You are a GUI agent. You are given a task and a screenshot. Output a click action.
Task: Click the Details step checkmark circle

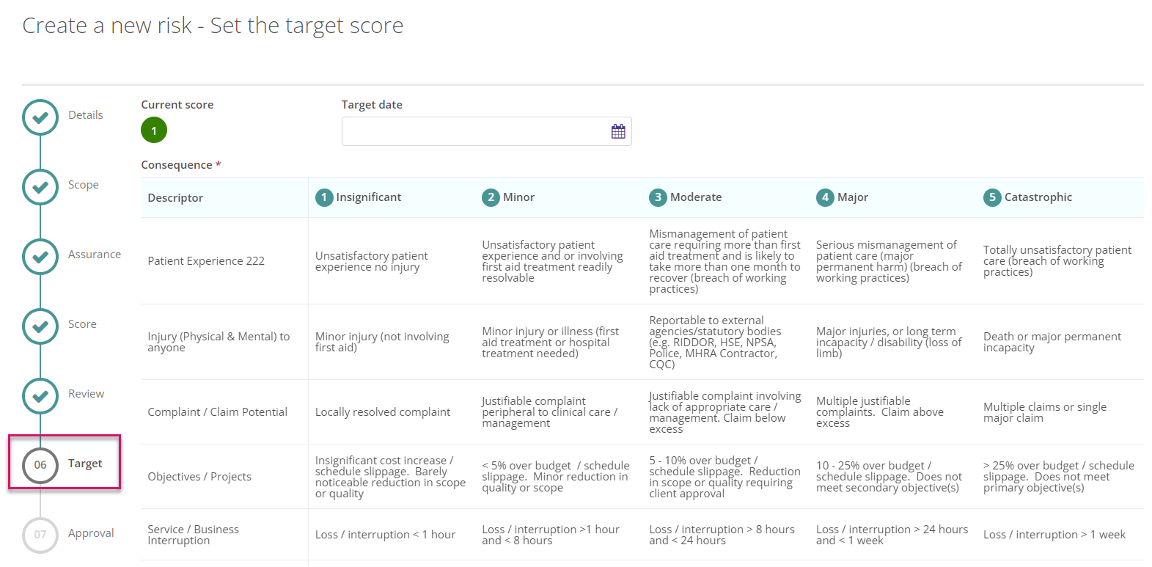pyautogui.click(x=40, y=117)
